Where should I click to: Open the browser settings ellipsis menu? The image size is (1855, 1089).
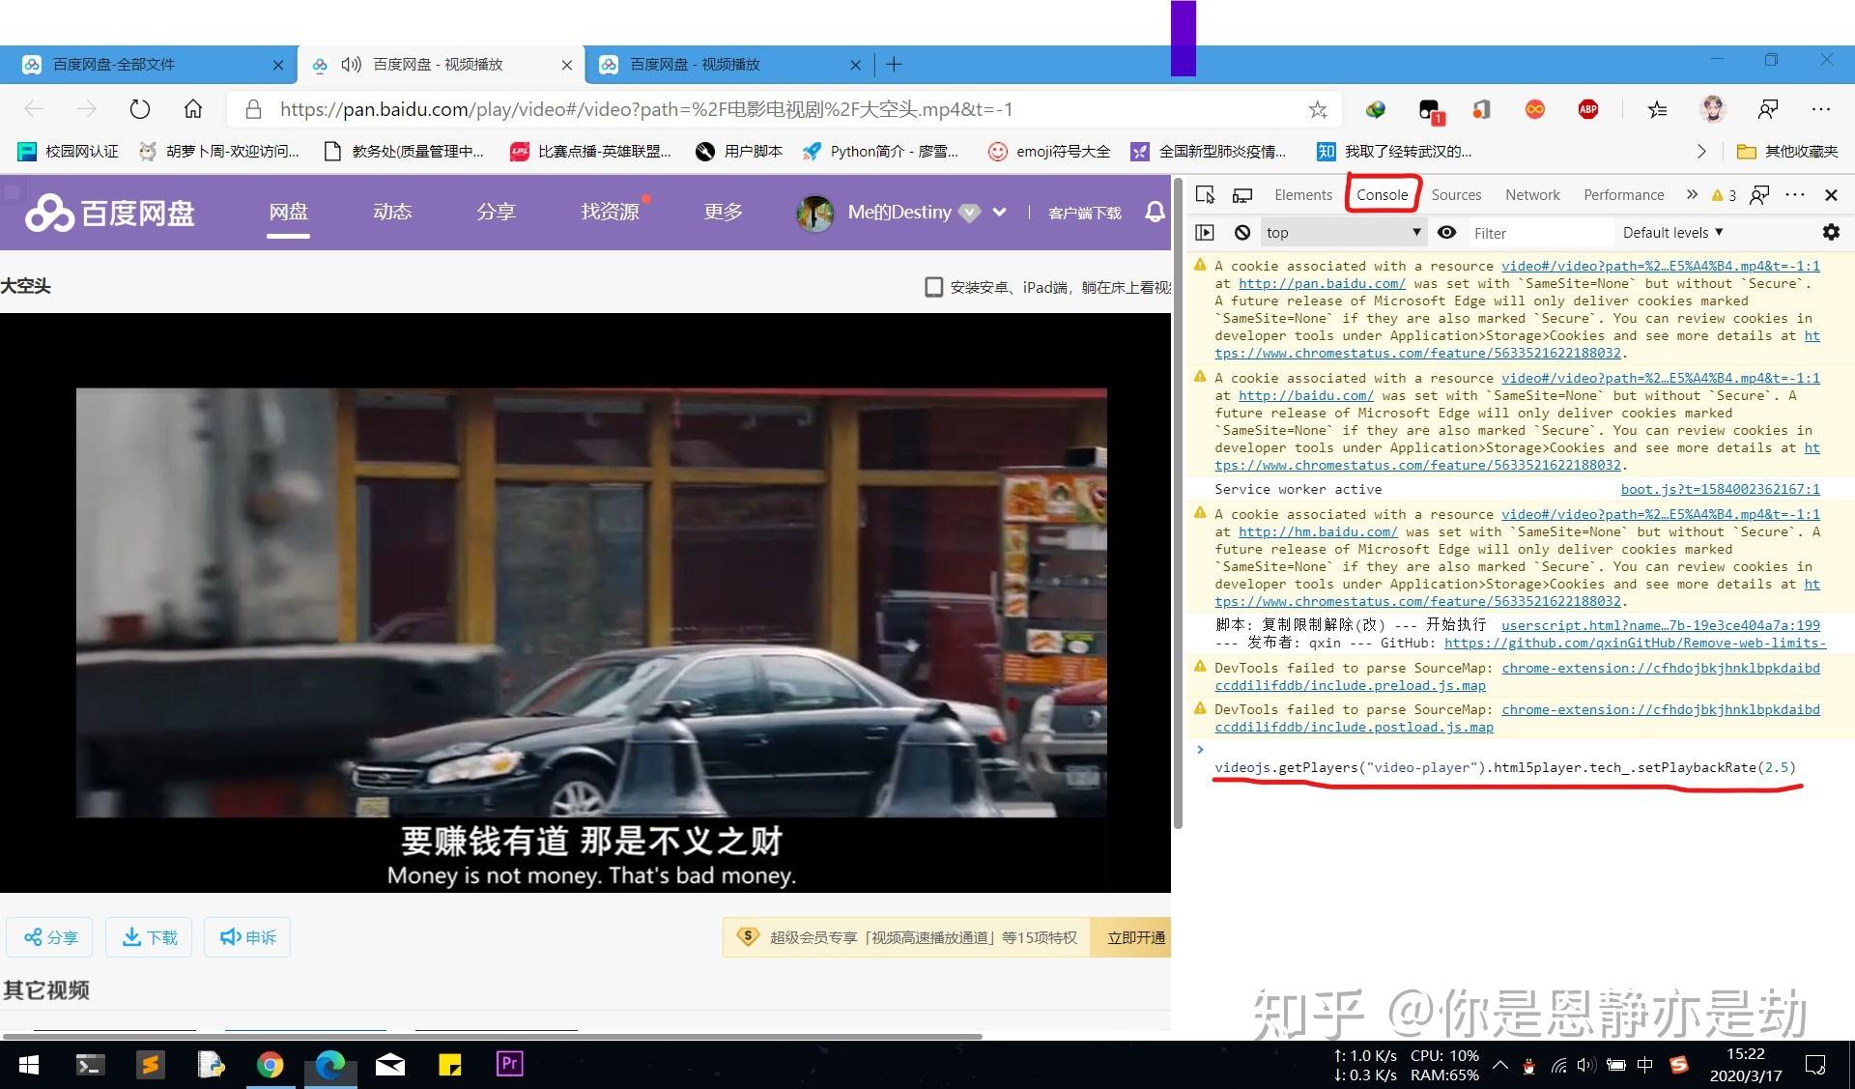[1821, 109]
